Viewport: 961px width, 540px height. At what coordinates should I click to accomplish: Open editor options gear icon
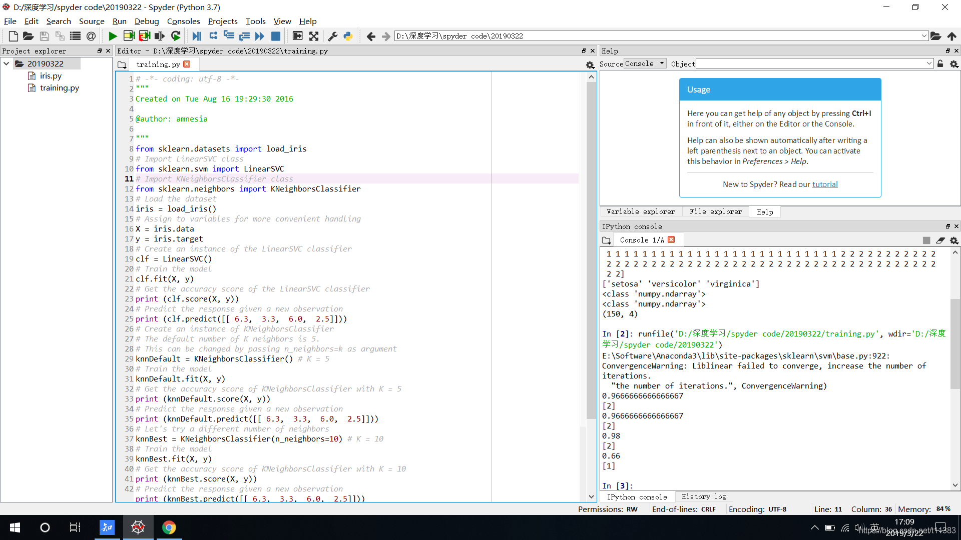[590, 65]
